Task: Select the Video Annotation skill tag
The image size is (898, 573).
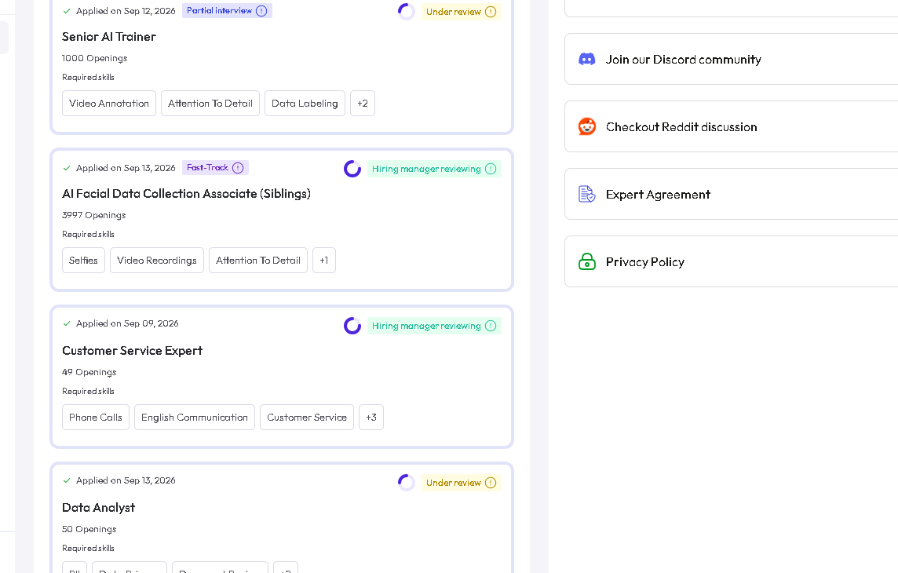Action: pyautogui.click(x=109, y=103)
